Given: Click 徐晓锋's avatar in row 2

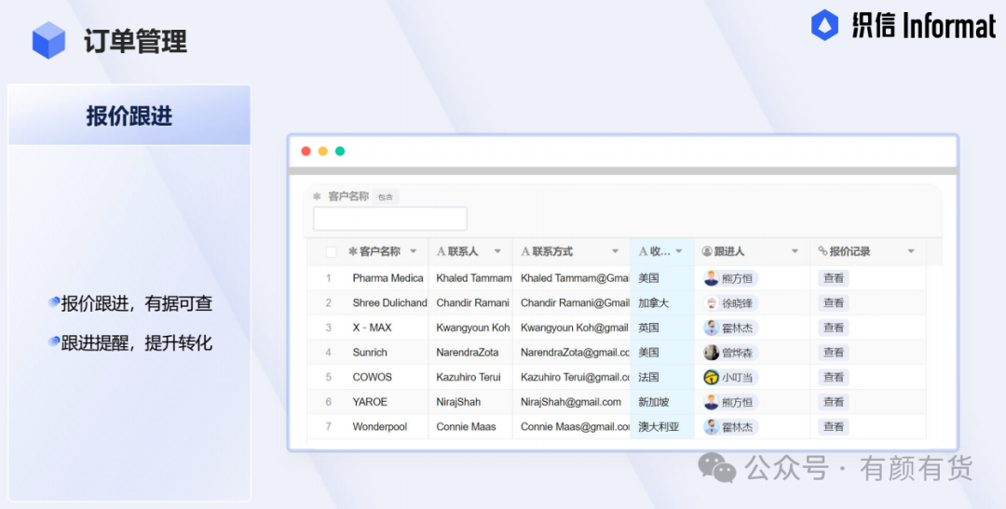Looking at the screenshot, I should coord(711,303).
